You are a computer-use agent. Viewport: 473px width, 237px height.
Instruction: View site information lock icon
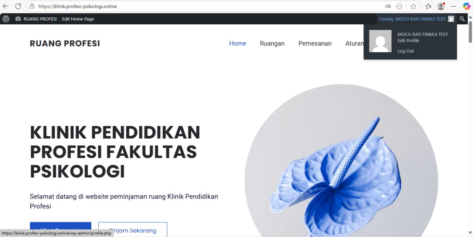pos(32,6)
